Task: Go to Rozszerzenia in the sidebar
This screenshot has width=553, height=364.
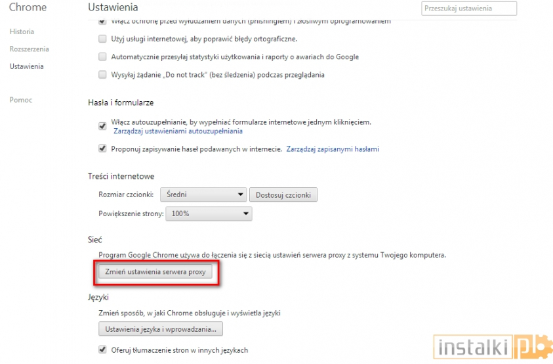Action: tap(29, 49)
